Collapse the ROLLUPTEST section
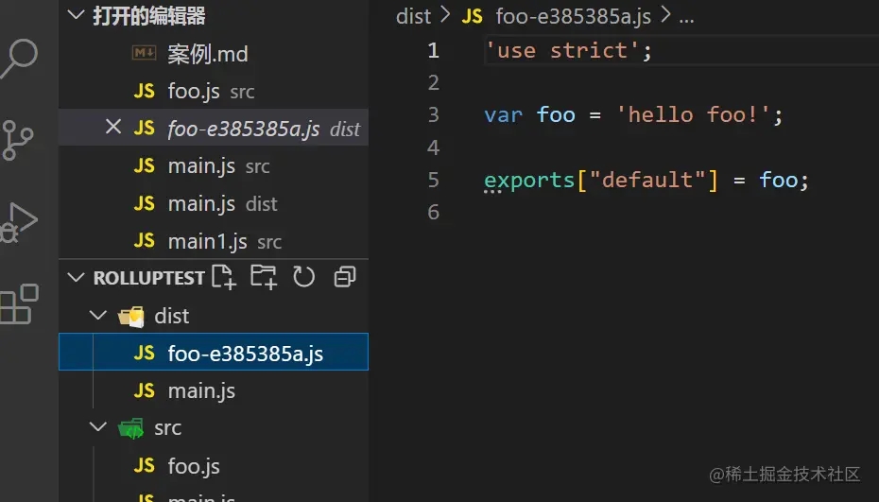 click(x=76, y=277)
